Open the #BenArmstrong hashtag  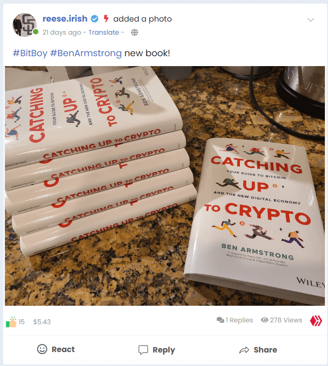point(86,53)
